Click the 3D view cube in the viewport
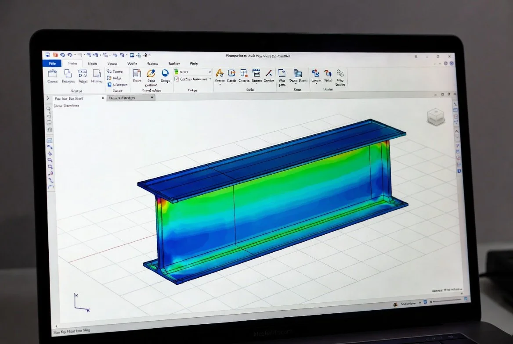Viewport: 513px width, 344px height. pos(436,117)
